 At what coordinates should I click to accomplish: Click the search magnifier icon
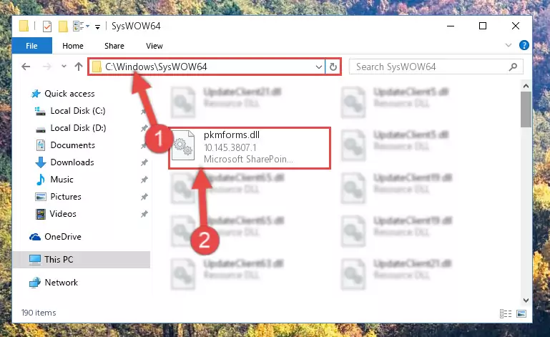[x=513, y=67]
